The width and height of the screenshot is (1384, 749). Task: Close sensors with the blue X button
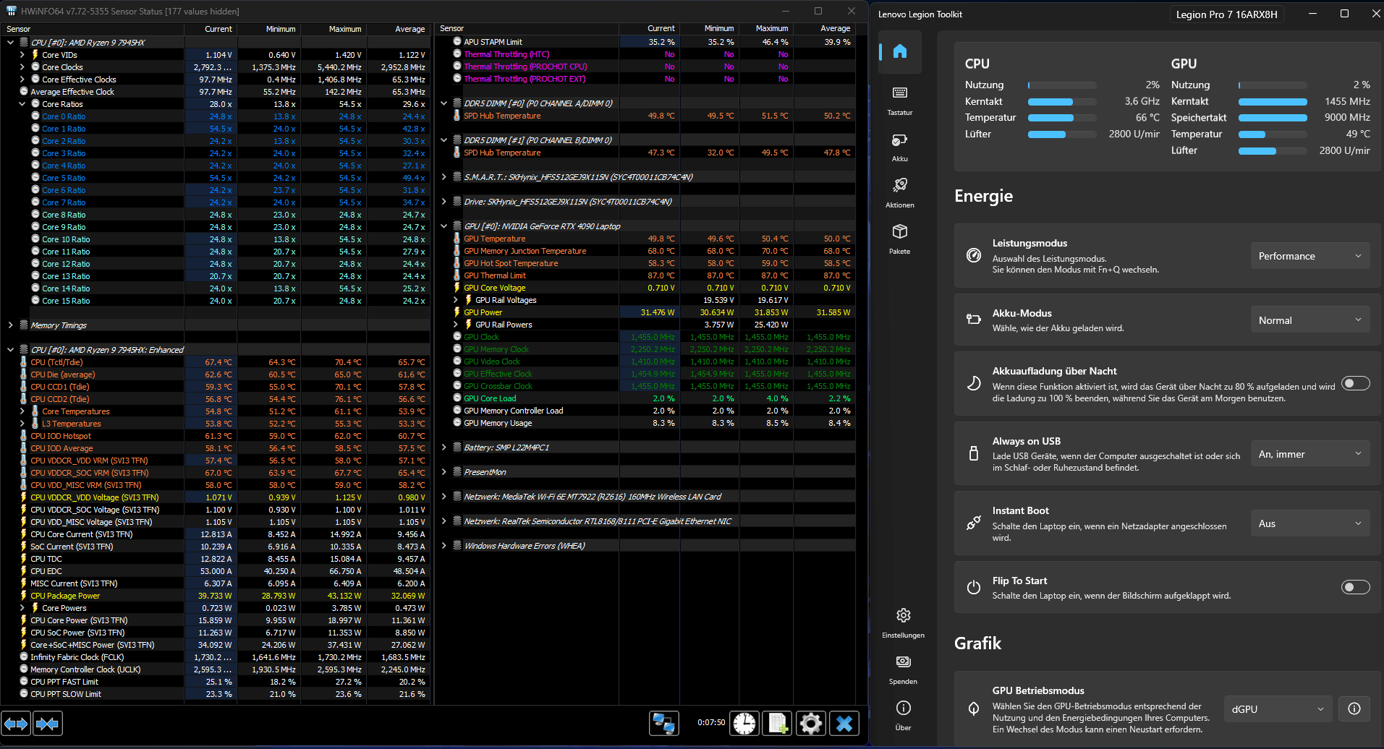(844, 723)
